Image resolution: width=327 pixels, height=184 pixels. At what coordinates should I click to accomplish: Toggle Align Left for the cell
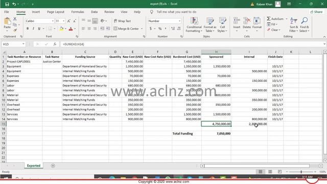pos(83,29)
